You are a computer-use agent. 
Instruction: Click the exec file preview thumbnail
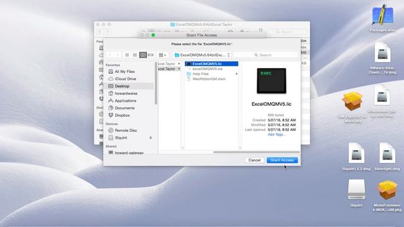271,81
